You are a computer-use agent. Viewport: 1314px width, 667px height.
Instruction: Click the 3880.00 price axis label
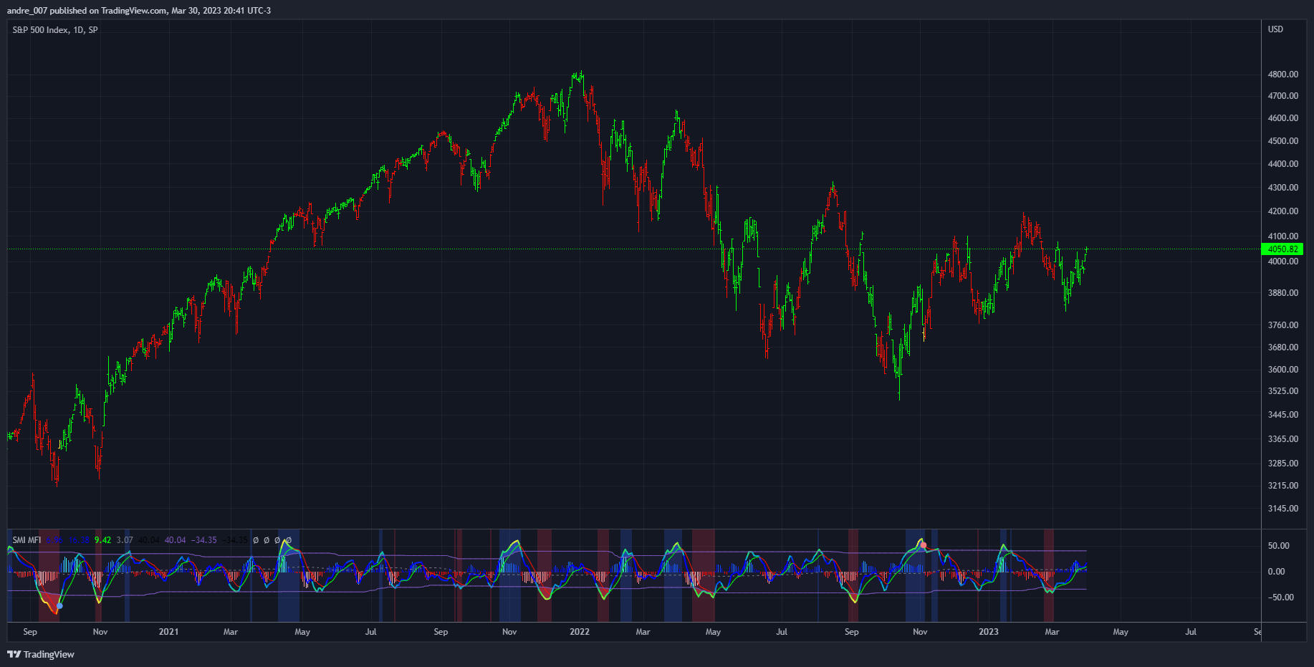point(1282,293)
